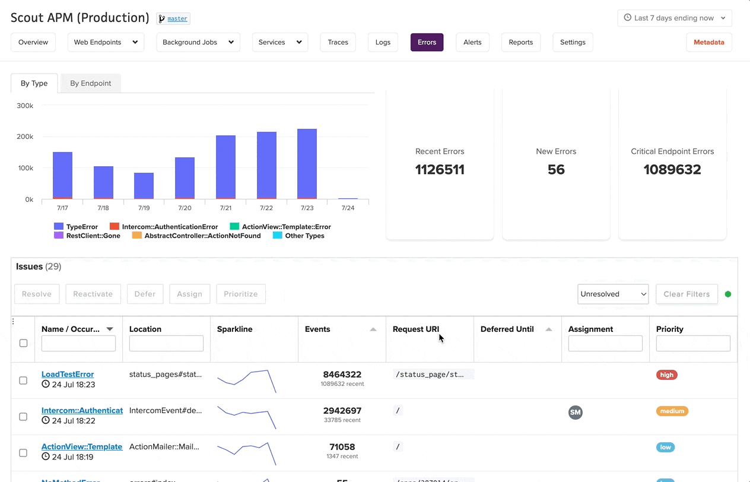
Task: Open the Logs section
Action: (383, 42)
